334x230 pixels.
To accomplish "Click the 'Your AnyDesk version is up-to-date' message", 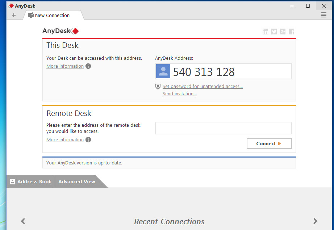I will coord(84,163).
